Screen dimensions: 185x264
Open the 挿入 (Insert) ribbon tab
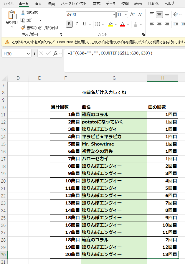[38, 4]
